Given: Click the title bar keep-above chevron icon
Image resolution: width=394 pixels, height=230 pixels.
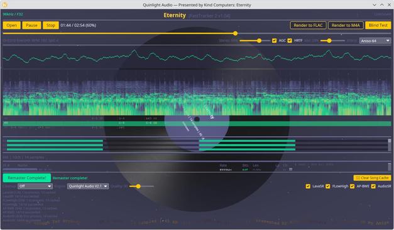Looking at the screenshot, I should point(381,5).
